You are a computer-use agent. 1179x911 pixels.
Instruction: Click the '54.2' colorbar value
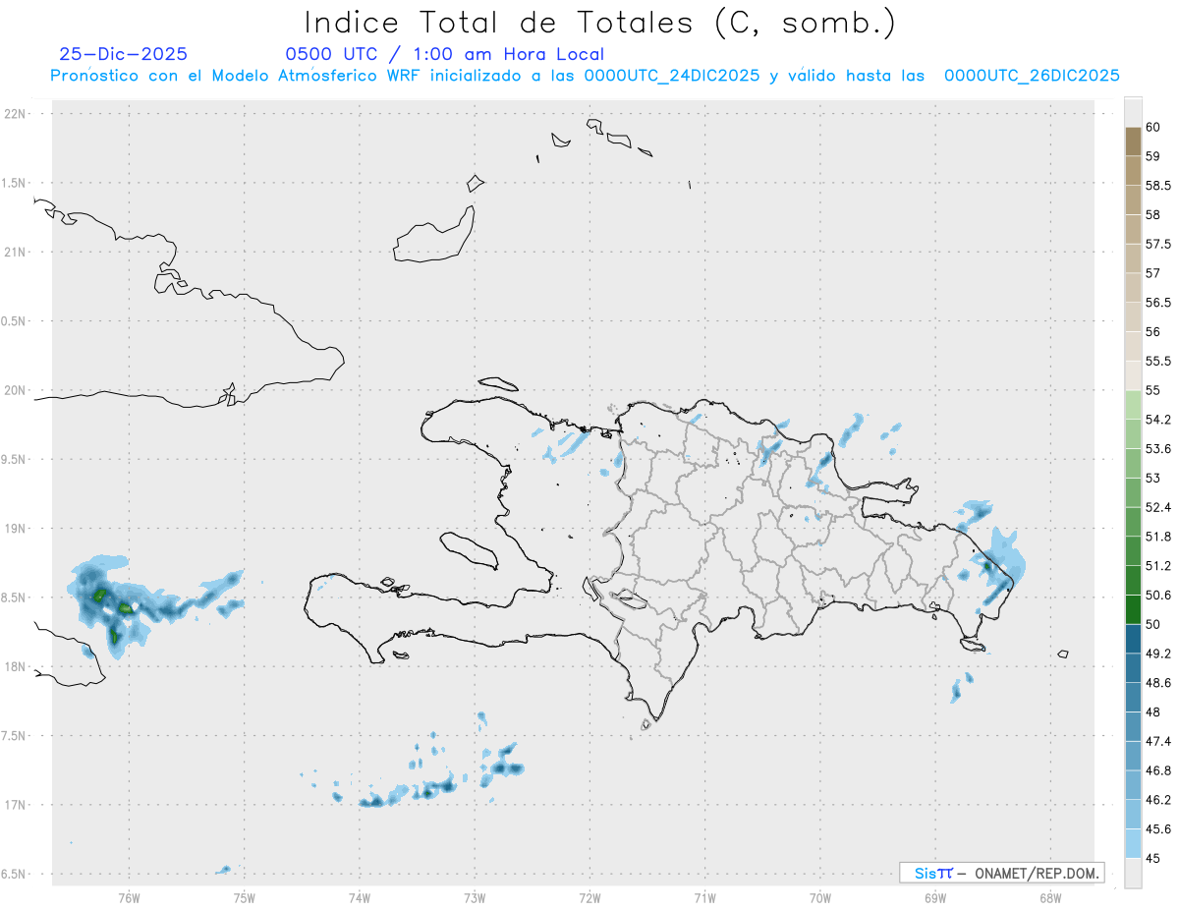pos(1158,420)
